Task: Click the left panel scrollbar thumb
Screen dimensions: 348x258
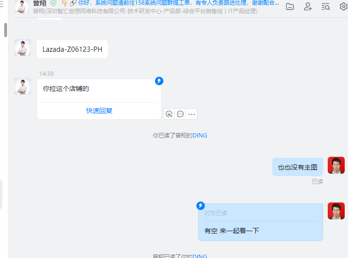Action: (6, 30)
